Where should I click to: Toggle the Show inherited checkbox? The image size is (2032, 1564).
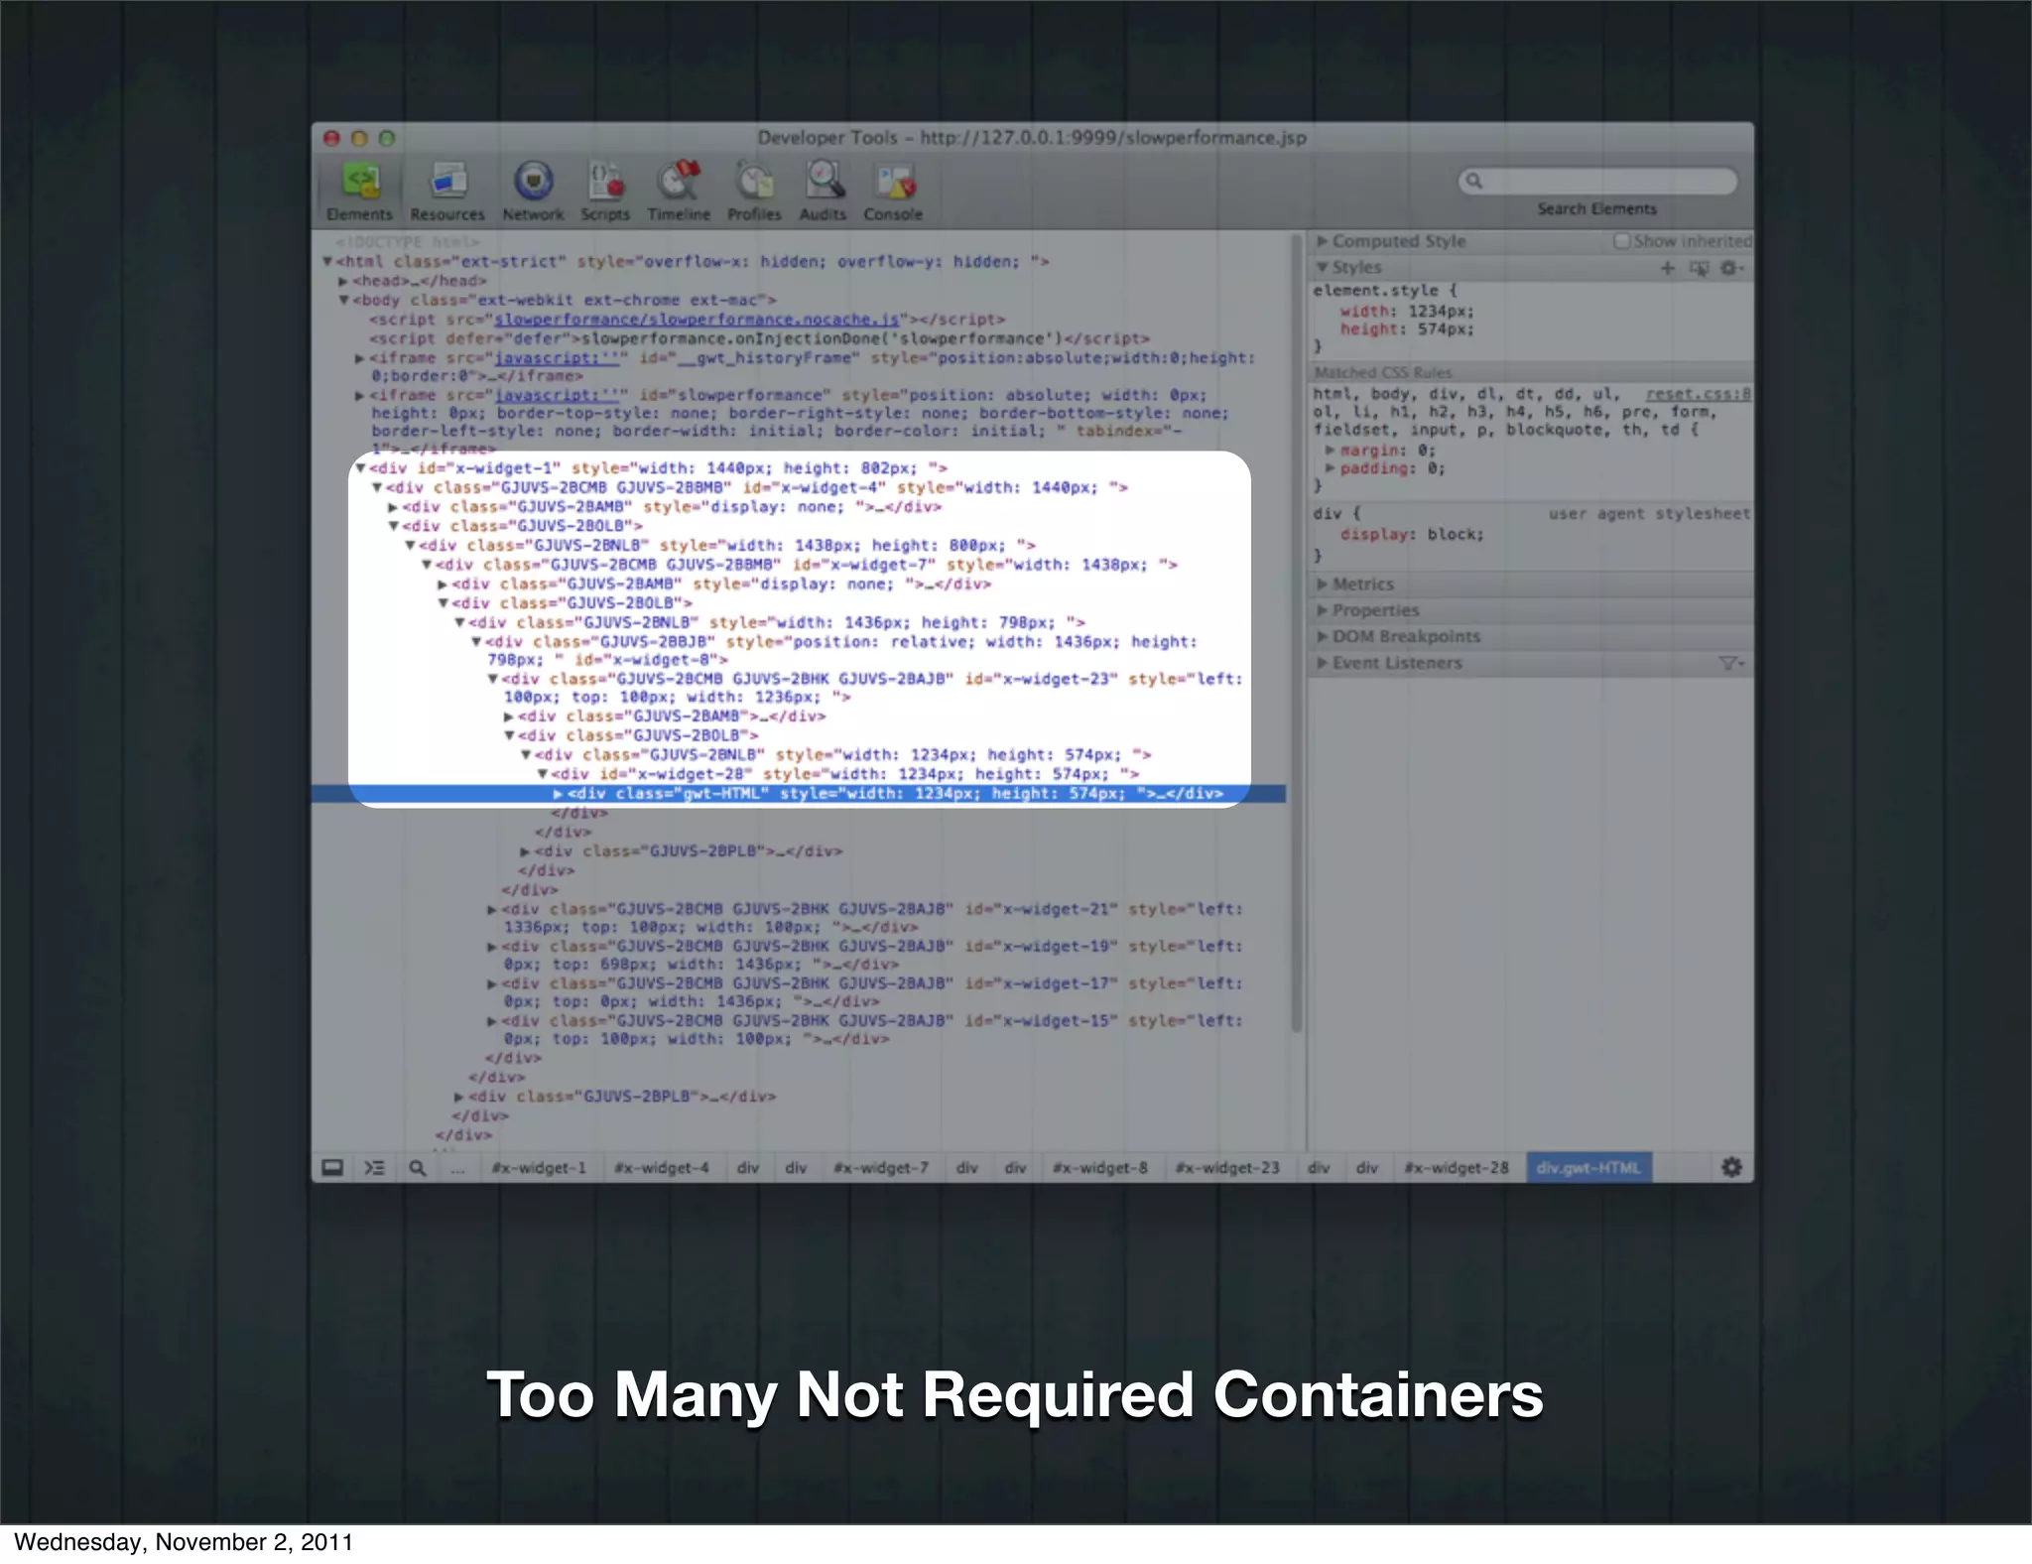coord(1621,241)
